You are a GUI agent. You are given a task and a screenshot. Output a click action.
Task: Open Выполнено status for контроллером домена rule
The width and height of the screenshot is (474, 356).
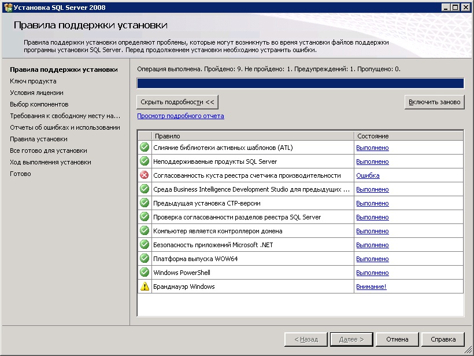pos(372,232)
